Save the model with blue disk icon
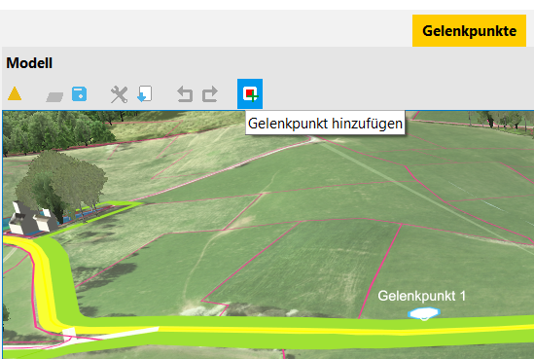534x359 pixels. pos(80,94)
